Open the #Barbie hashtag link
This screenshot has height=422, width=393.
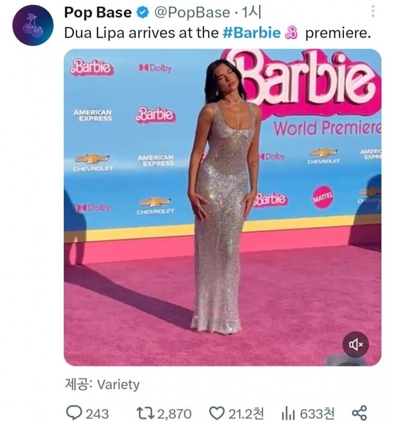[x=252, y=33]
